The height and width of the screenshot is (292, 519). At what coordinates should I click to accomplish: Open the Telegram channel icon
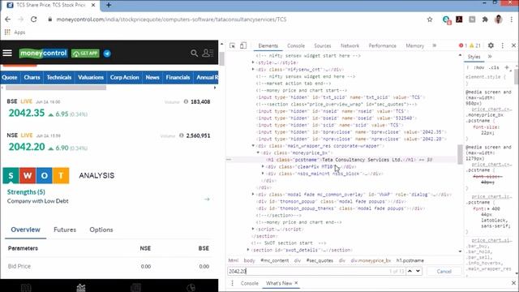click(107, 54)
